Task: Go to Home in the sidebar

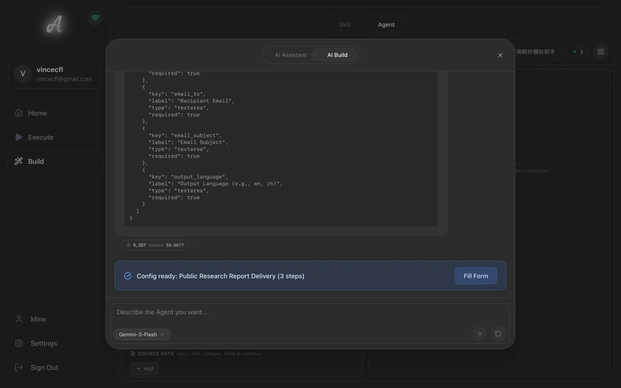Action: point(55,113)
